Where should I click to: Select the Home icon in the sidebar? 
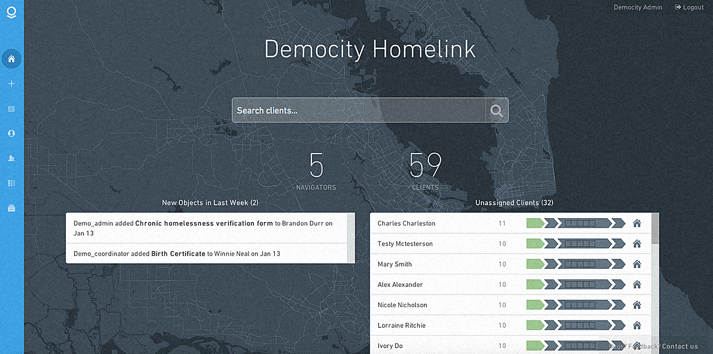click(x=11, y=58)
